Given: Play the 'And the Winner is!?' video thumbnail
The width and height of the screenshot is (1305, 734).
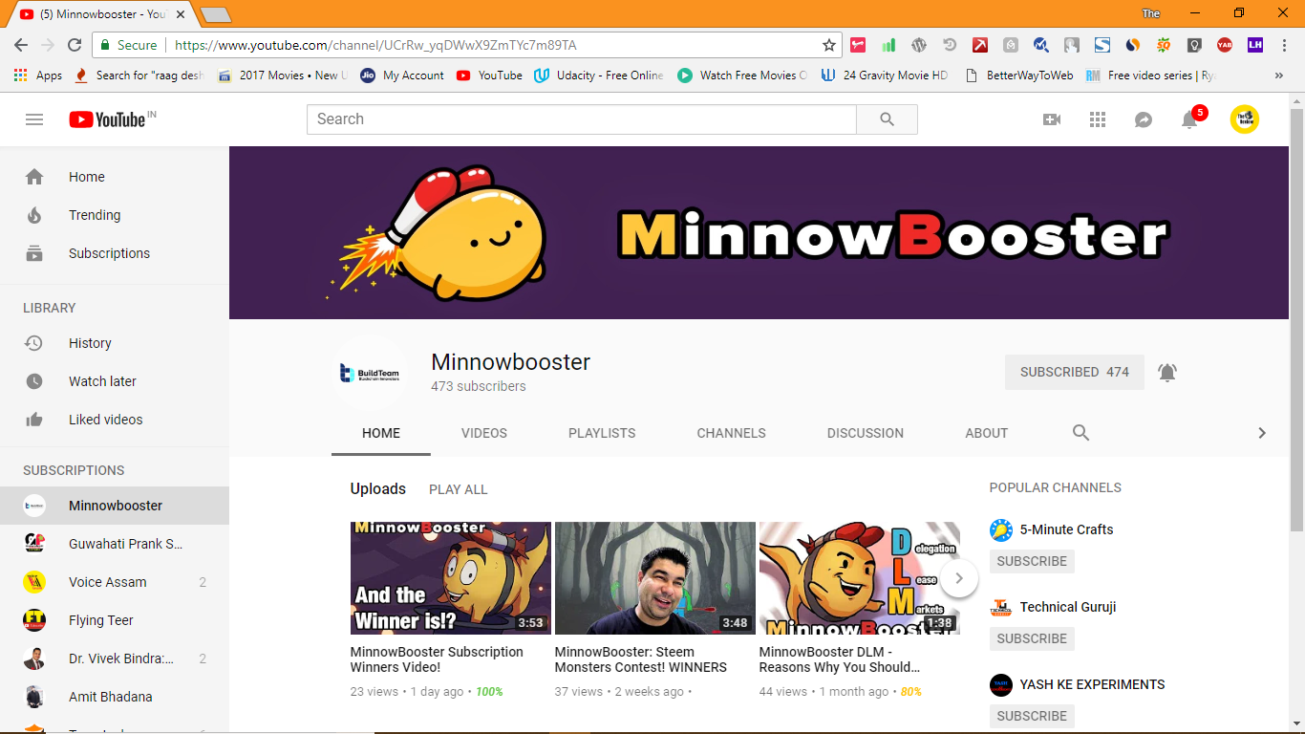Looking at the screenshot, I should (x=451, y=578).
